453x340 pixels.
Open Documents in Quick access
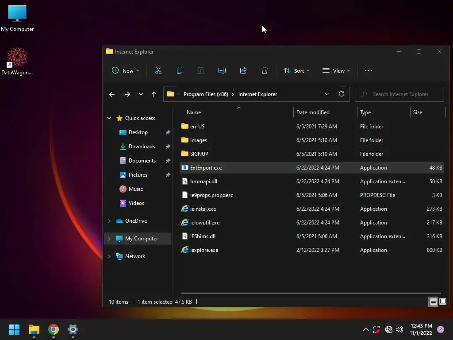click(x=142, y=160)
